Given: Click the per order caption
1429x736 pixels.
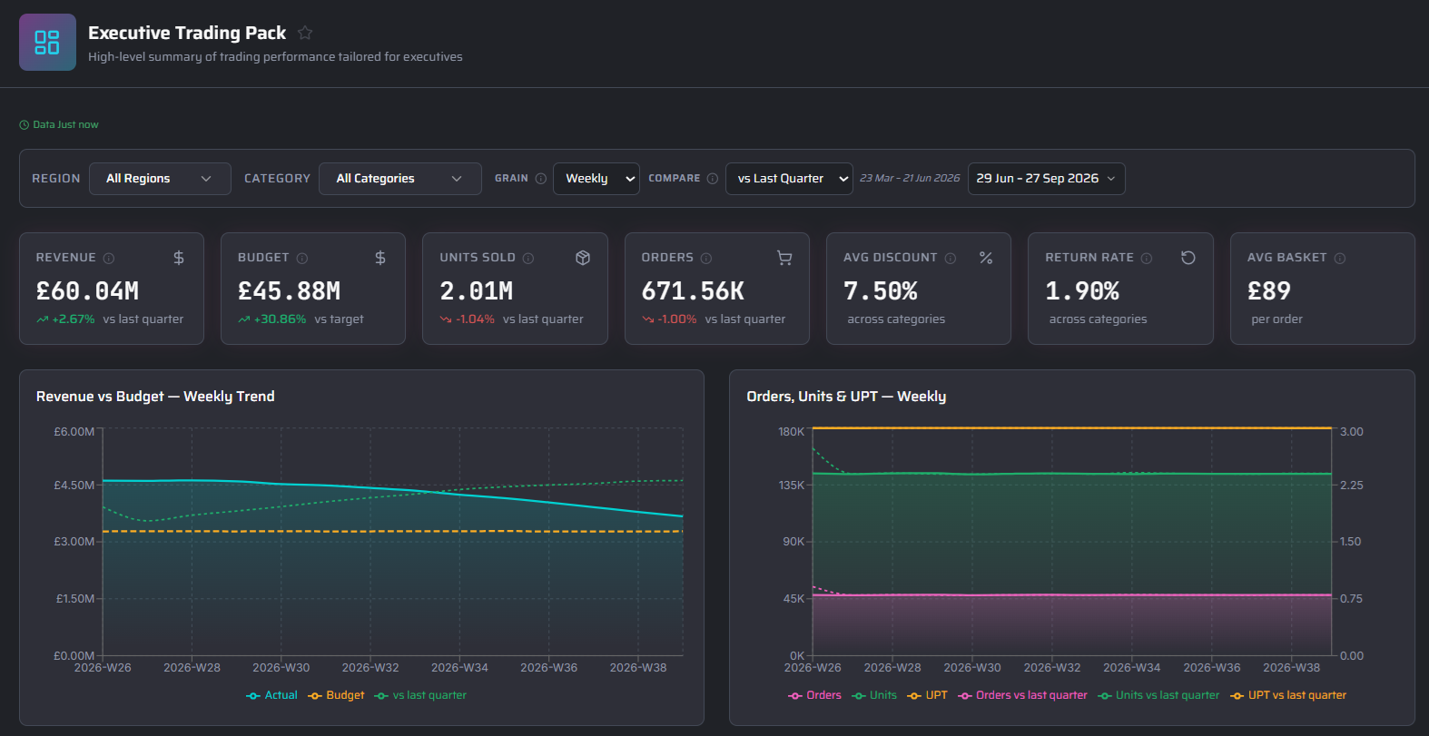Looking at the screenshot, I should [x=1276, y=319].
